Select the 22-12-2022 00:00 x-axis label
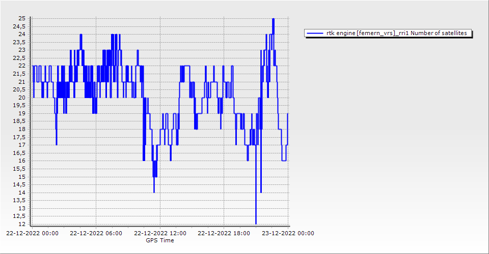489x254 pixels. tap(32, 234)
